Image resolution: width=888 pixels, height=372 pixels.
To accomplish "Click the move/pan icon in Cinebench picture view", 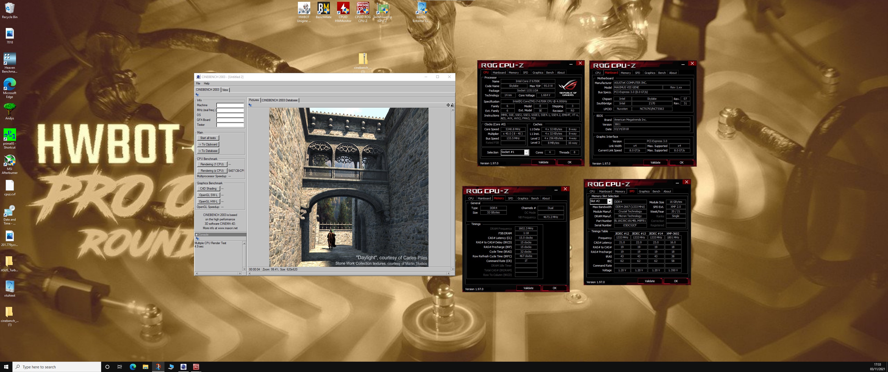I will [448, 105].
